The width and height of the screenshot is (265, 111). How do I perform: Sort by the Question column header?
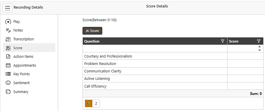[x=92, y=41]
